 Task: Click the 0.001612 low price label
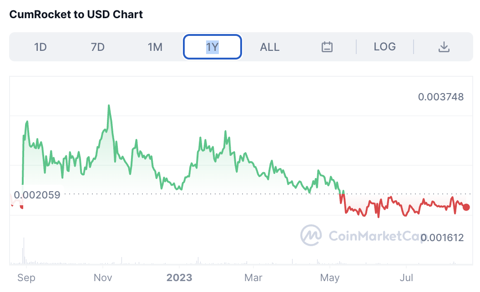click(442, 238)
